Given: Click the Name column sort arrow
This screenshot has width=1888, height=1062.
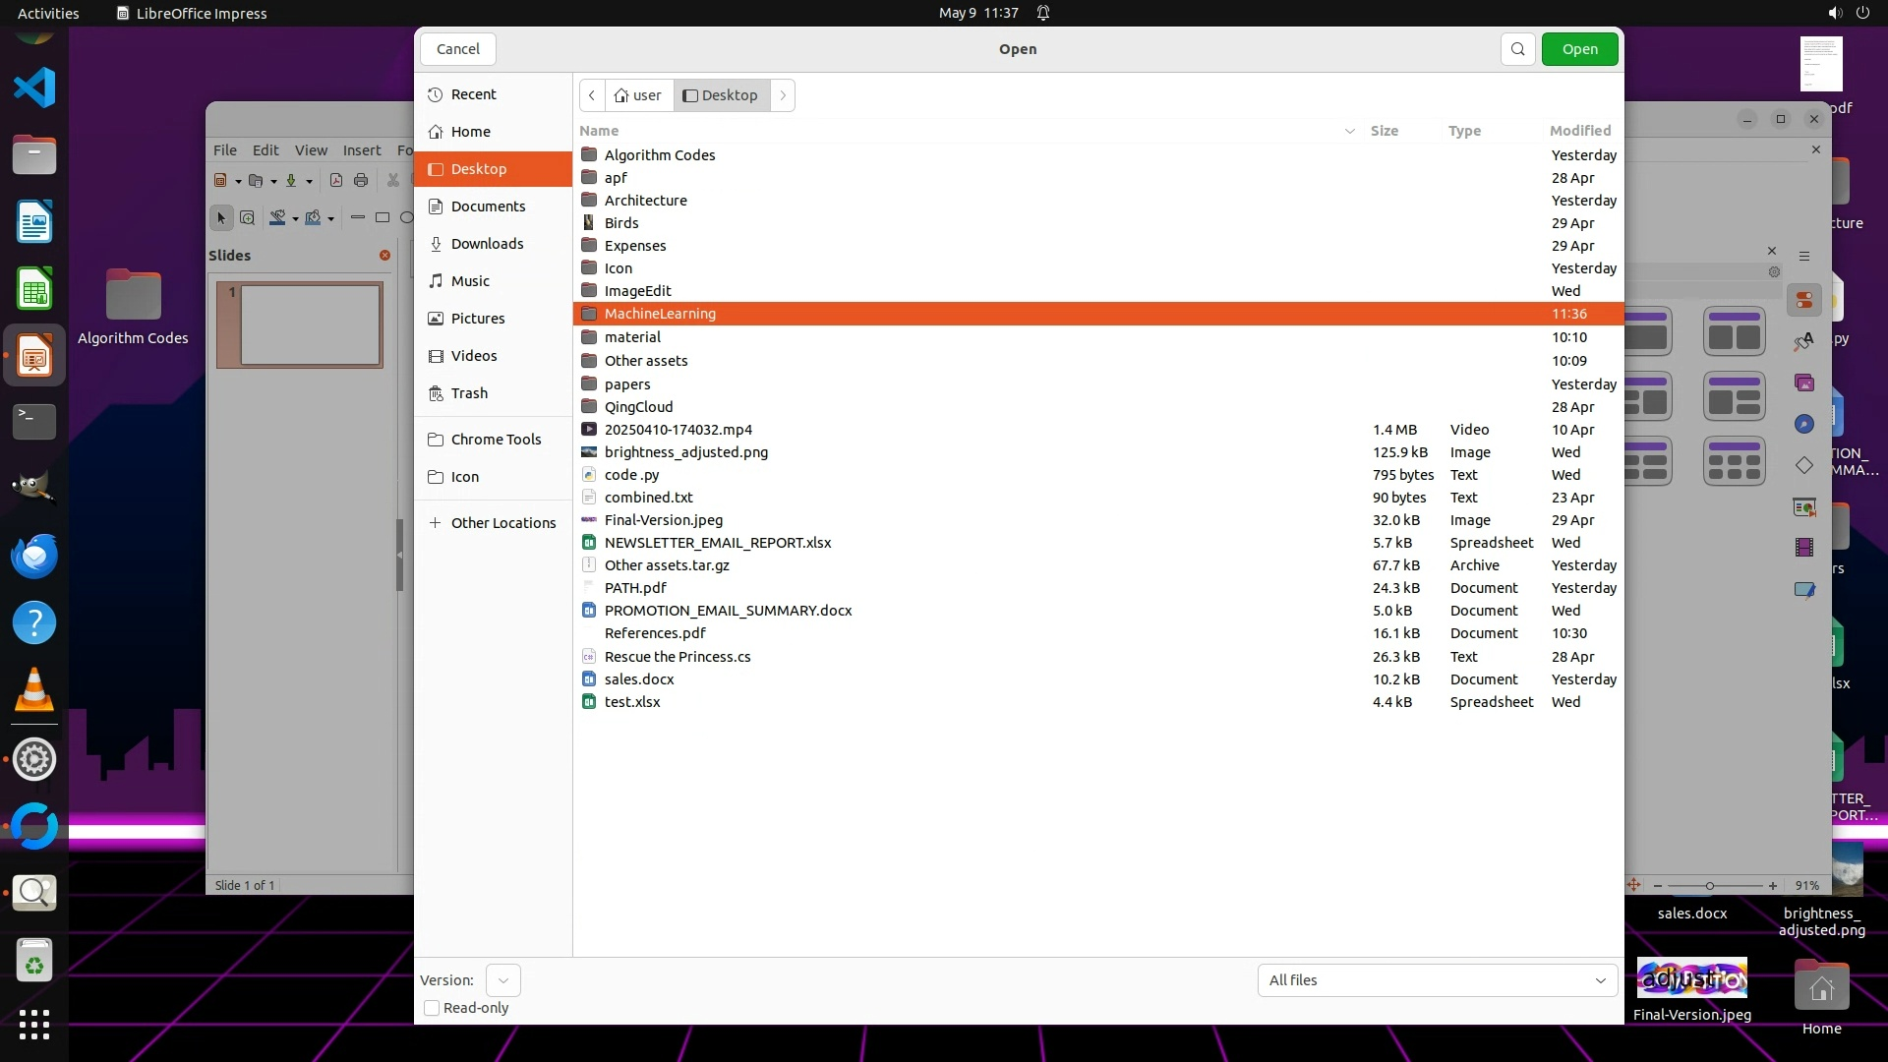Looking at the screenshot, I should 1349,131.
